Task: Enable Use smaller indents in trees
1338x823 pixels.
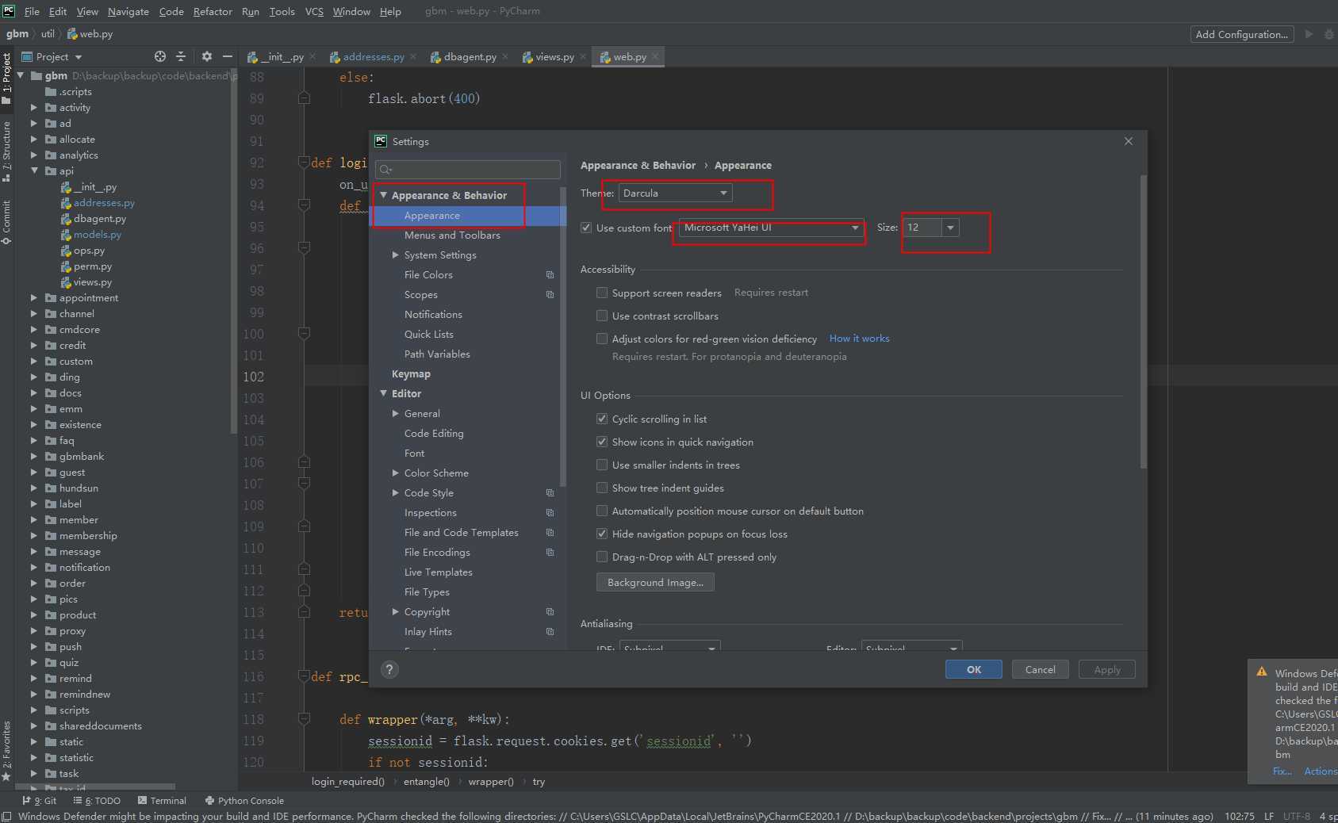Action: pos(602,465)
